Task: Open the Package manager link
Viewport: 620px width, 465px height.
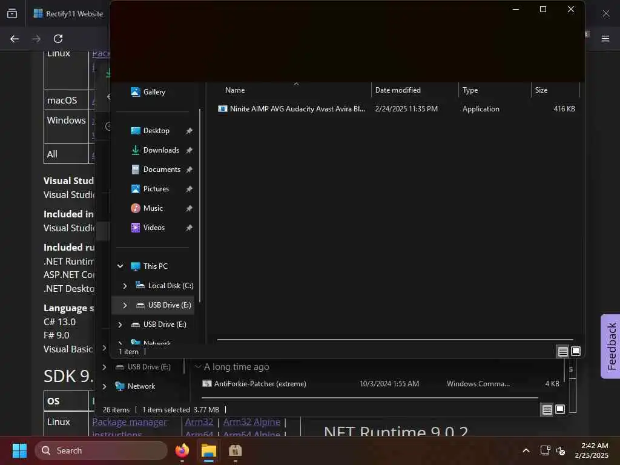Action: coord(130,422)
